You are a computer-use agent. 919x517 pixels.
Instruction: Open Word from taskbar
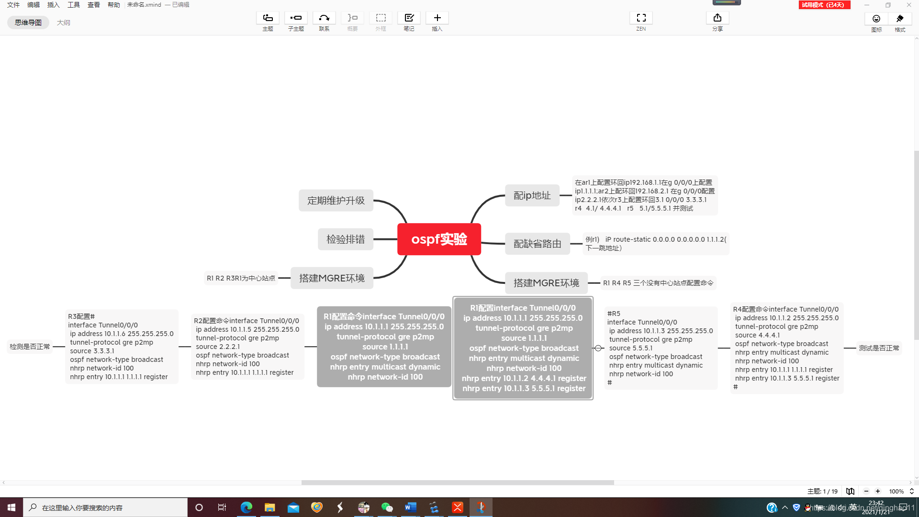[x=411, y=507]
